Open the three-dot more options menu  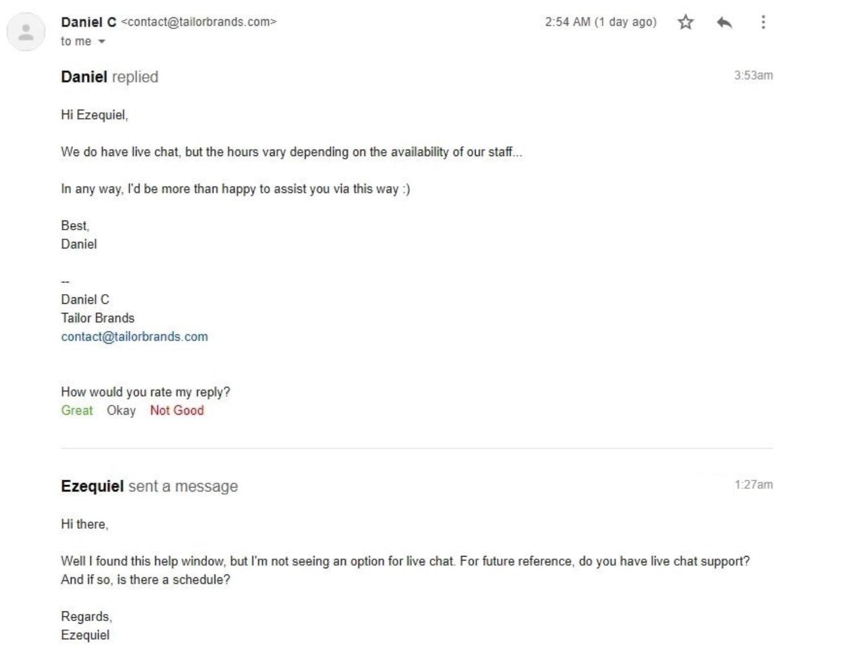tap(763, 23)
